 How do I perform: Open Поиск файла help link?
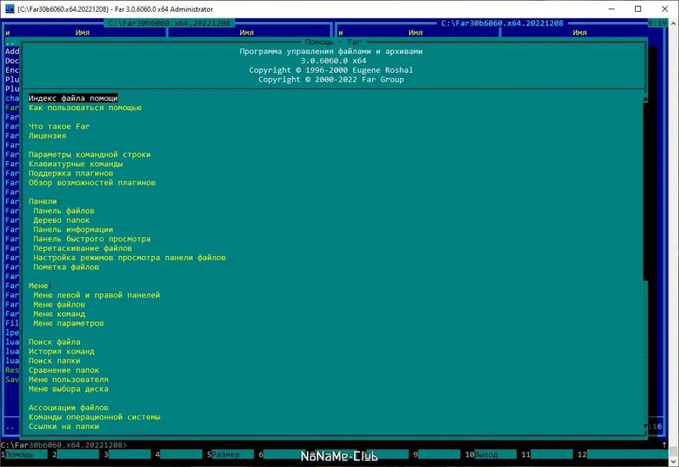(54, 342)
